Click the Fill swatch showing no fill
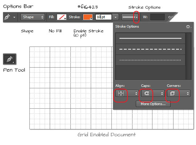 [x=62, y=17]
